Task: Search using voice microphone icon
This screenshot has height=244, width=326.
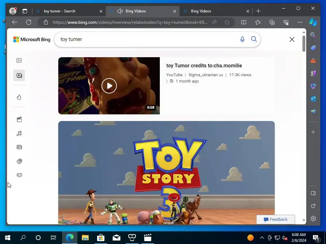Action: (x=242, y=39)
